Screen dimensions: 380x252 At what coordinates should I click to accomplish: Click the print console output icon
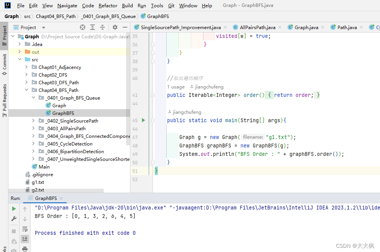pyautogui.click(x=25, y=249)
